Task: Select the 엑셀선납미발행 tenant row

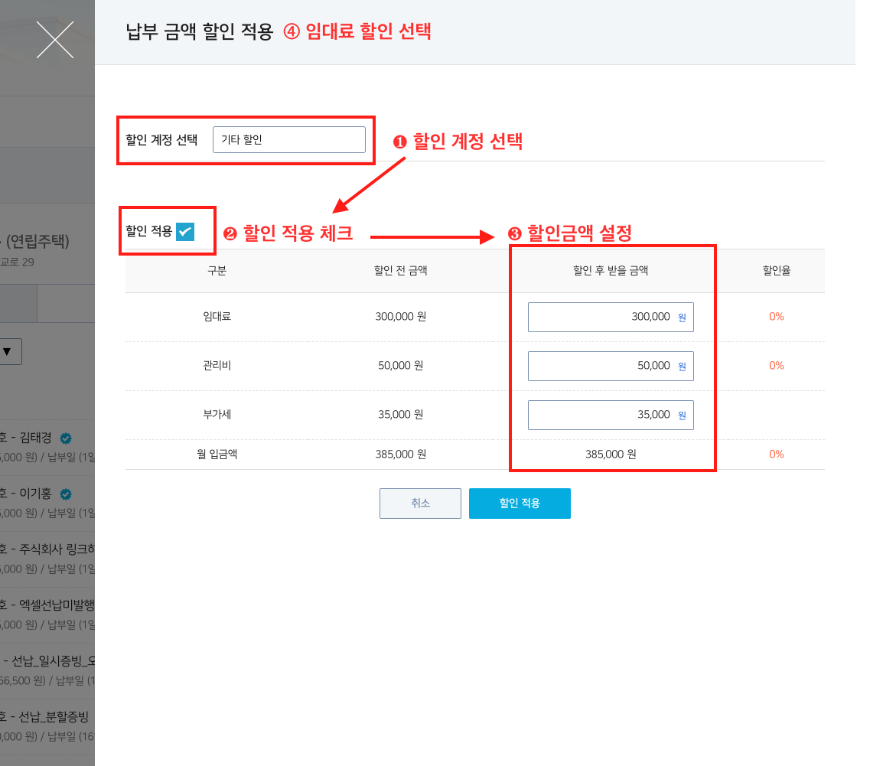Action: [x=47, y=614]
